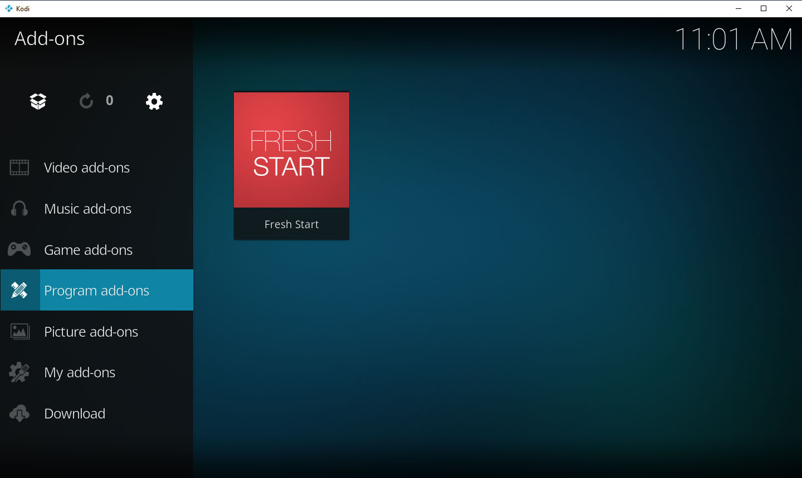The height and width of the screenshot is (478, 802).
Task: Go to the Download section
Action: point(74,413)
